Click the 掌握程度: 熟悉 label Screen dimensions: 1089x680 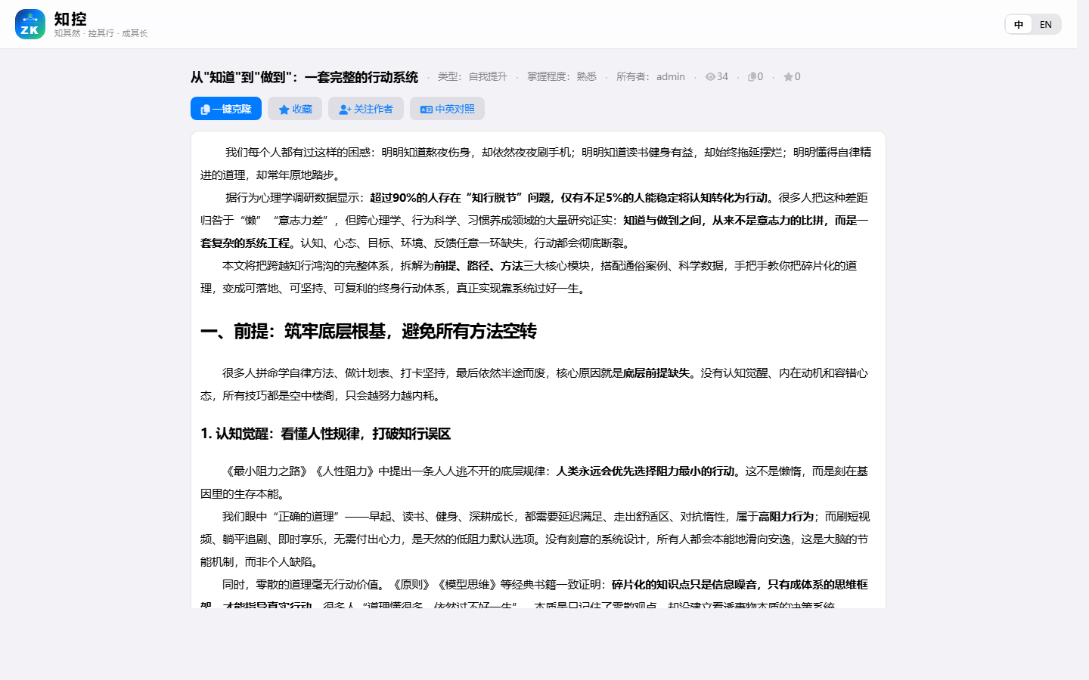pos(562,76)
